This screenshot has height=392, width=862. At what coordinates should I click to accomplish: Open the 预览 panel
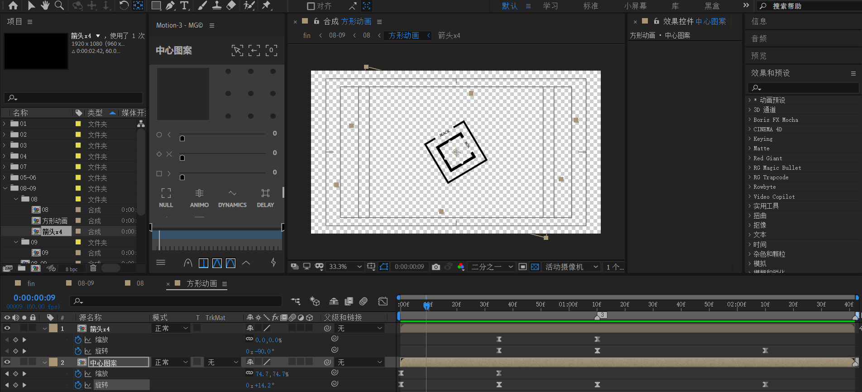pos(759,56)
